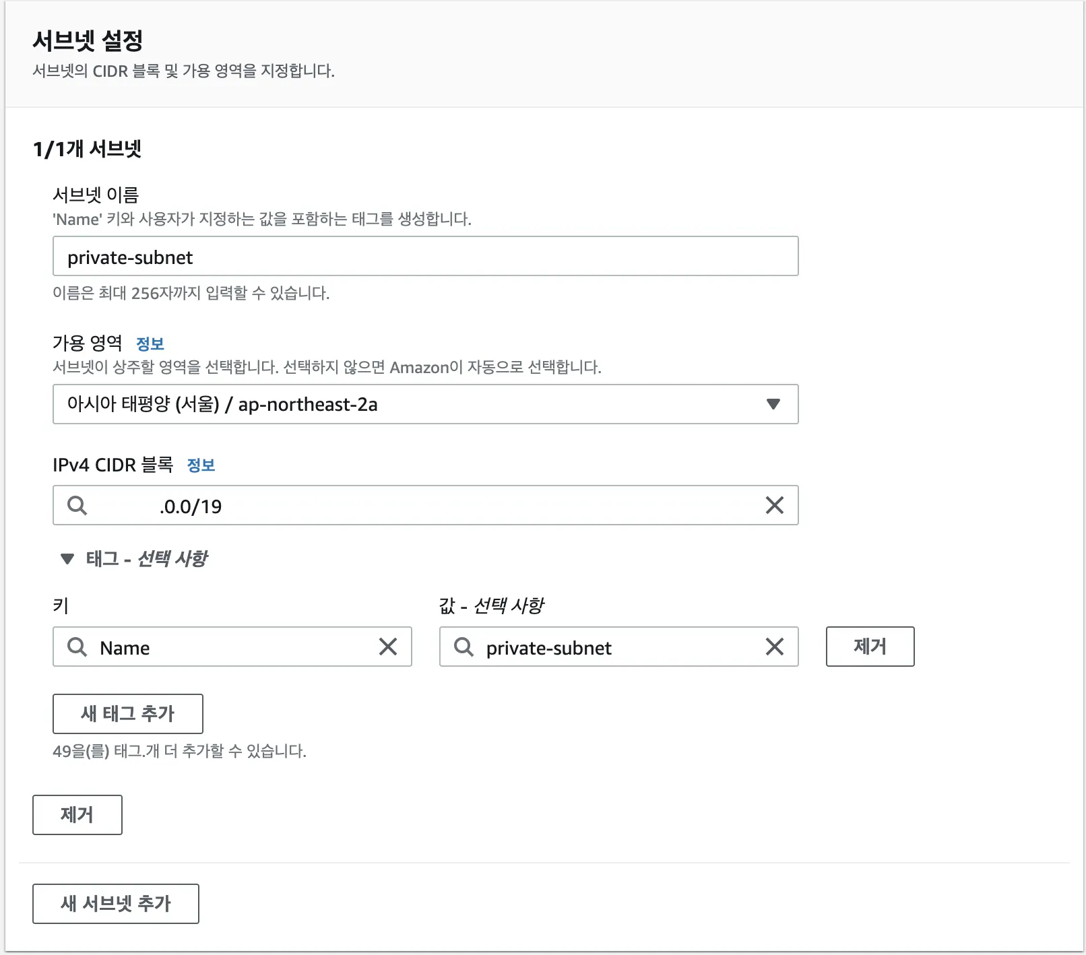Clear the IPv4 CIDR block field

pos(774,505)
